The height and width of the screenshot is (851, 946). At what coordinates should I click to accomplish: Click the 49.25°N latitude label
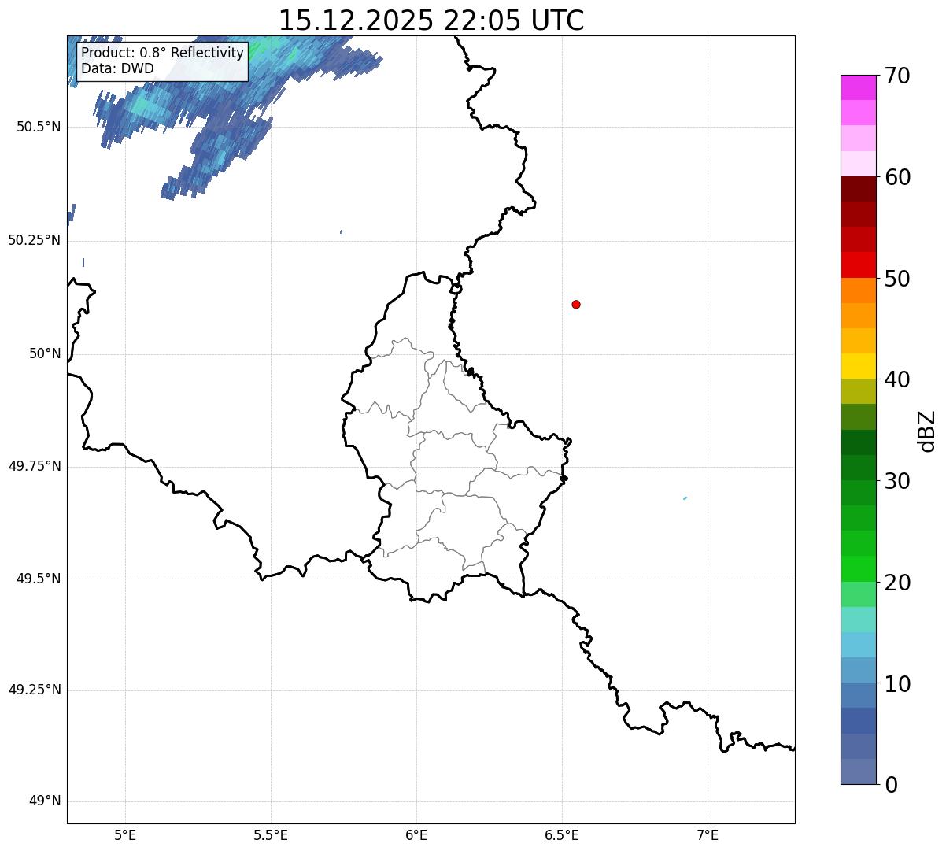click(34, 690)
